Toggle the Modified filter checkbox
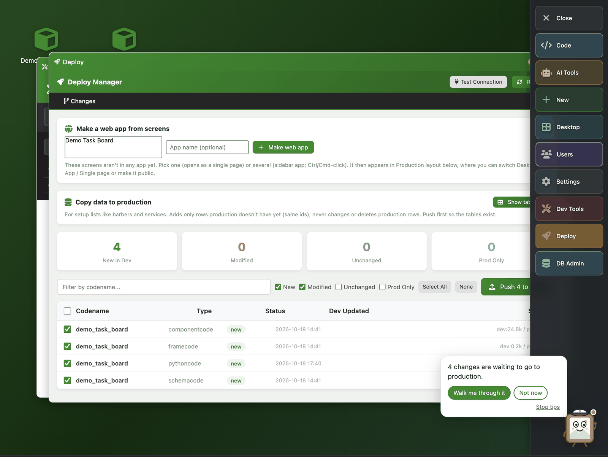 click(x=302, y=287)
